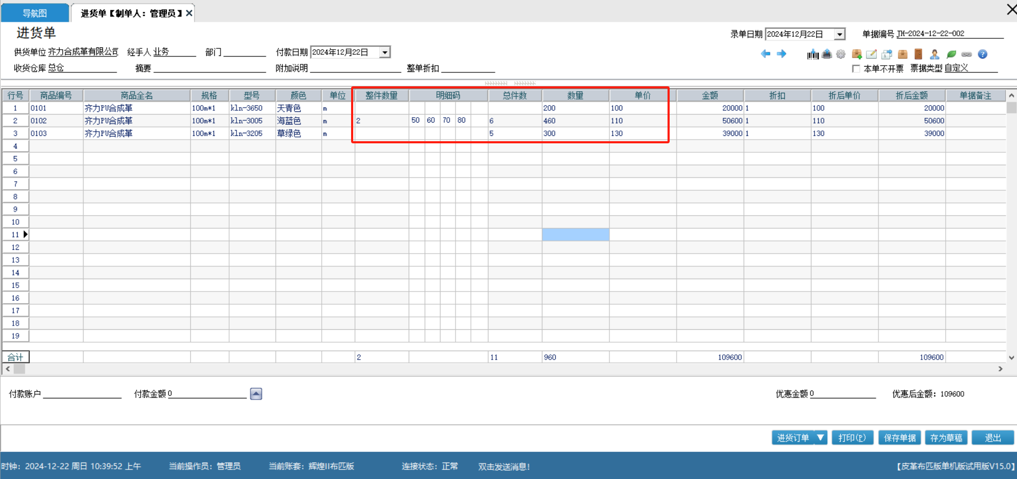The height and width of the screenshot is (479, 1017).
Task: Click the copy windows icon with arrow
Action: (x=887, y=54)
